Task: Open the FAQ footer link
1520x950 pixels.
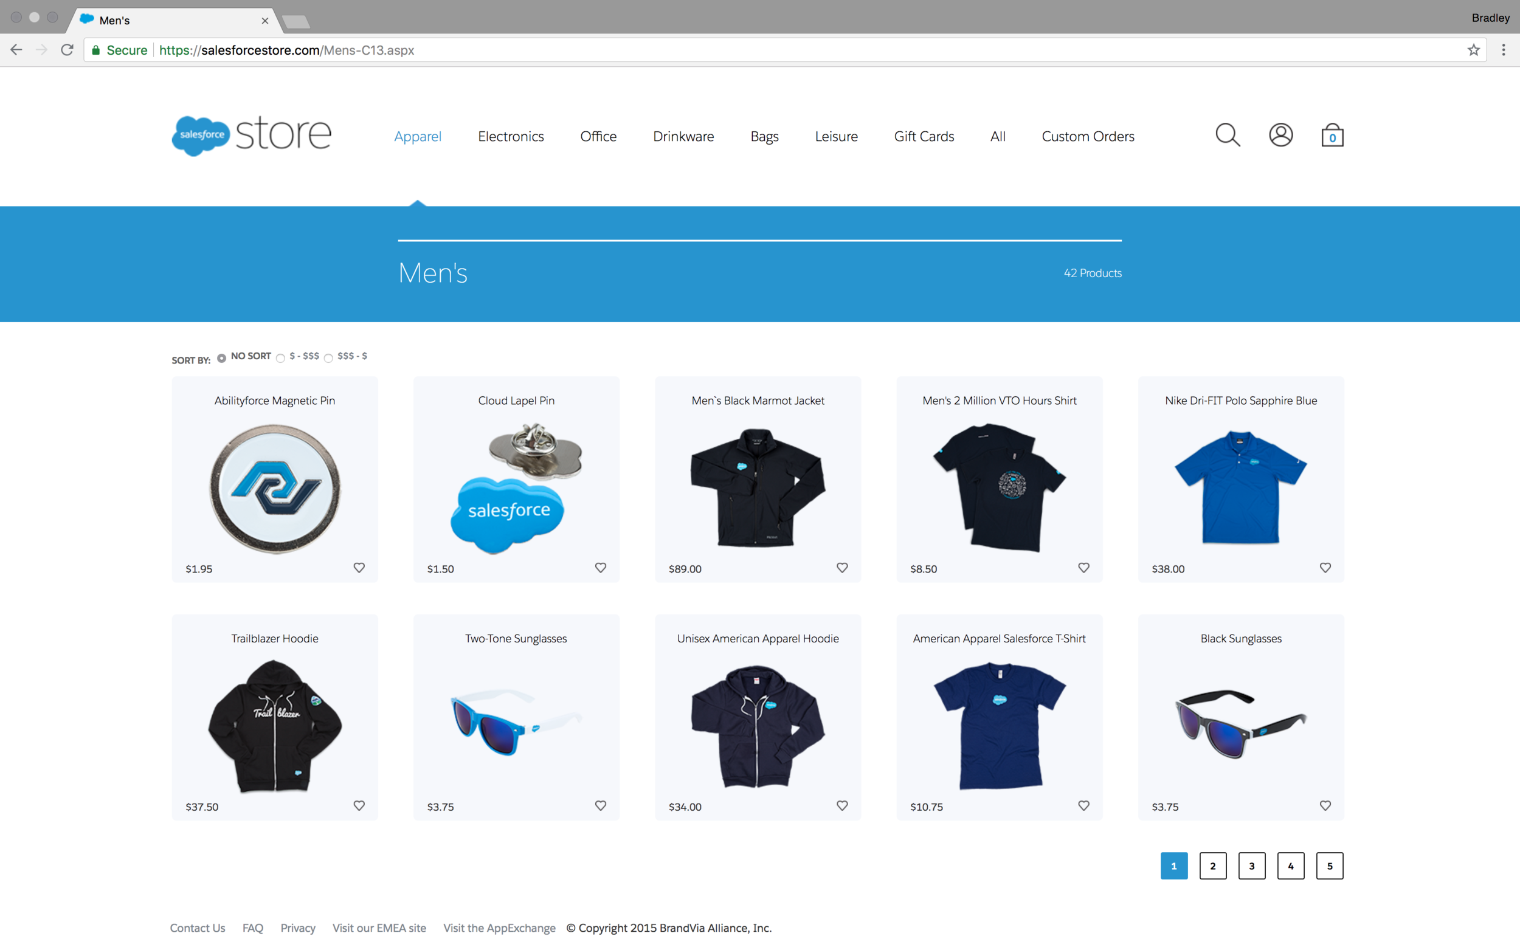Action: (x=252, y=928)
